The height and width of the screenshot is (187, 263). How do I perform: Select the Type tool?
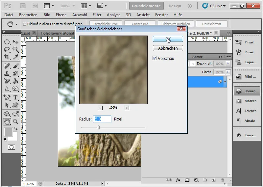point(15,97)
